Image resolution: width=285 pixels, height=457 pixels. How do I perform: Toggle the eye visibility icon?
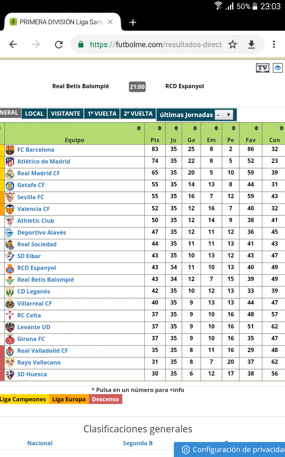pyautogui.click(x=278, y=68)
